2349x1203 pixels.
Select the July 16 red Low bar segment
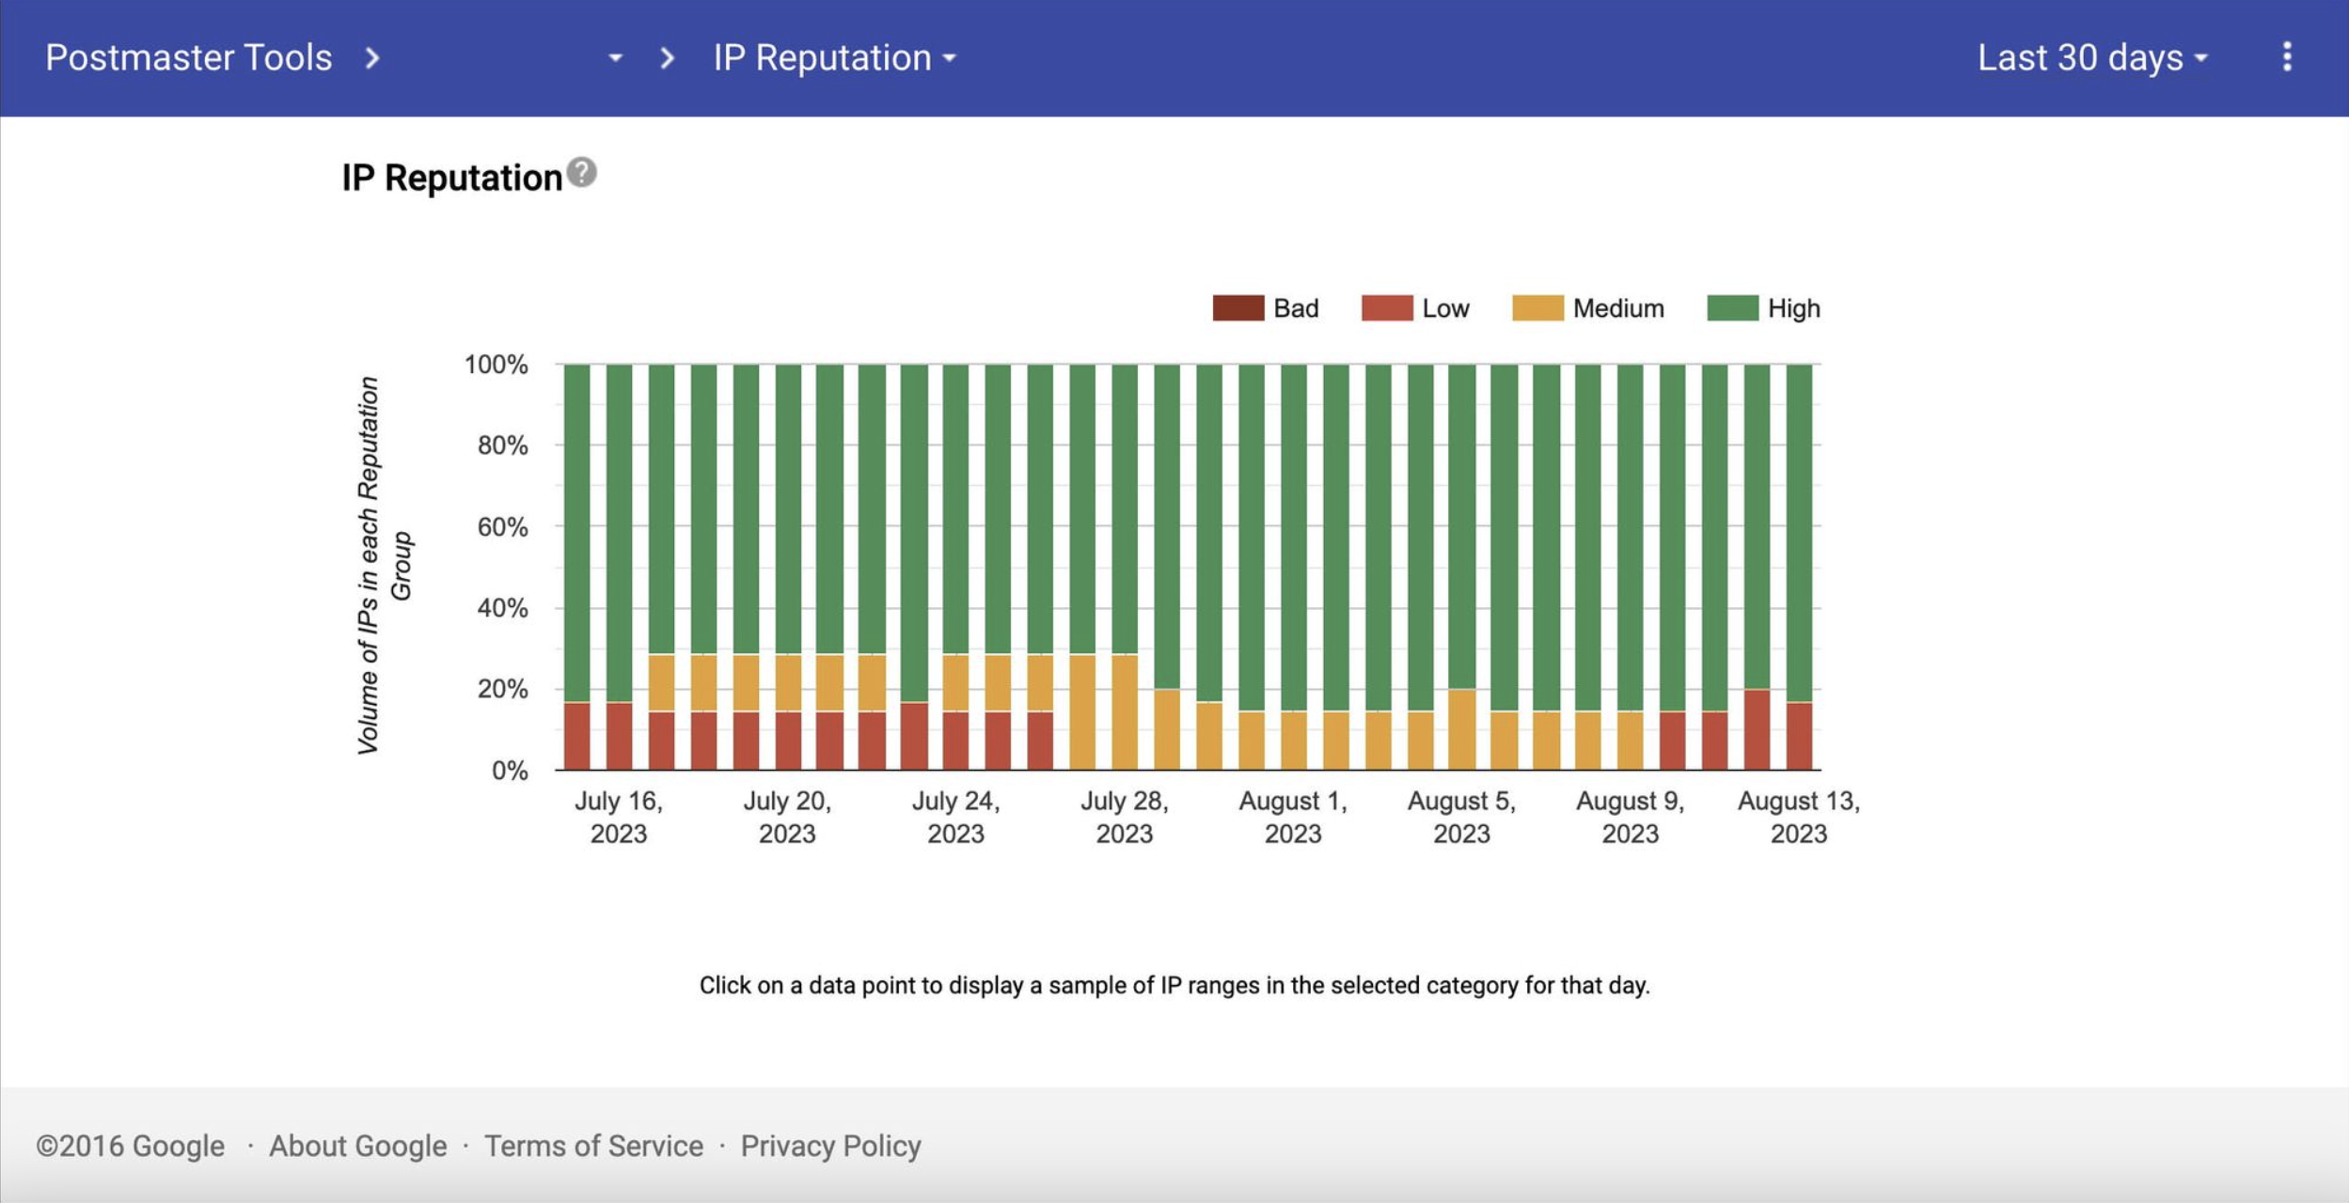tap(619, 736)
